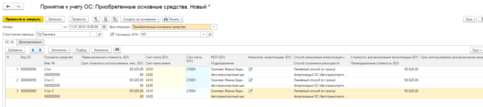Expand the Заполнить dropdown button
The width and height of the screenshot is (483, 107).
tap(60, 50)
